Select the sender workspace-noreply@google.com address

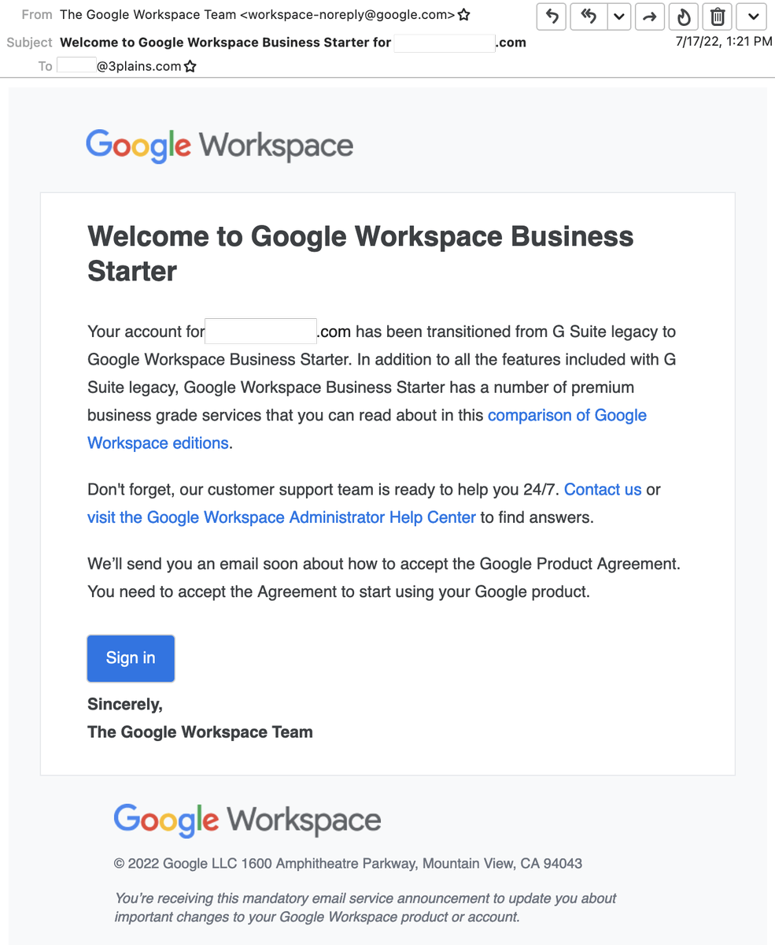[347, 15]
